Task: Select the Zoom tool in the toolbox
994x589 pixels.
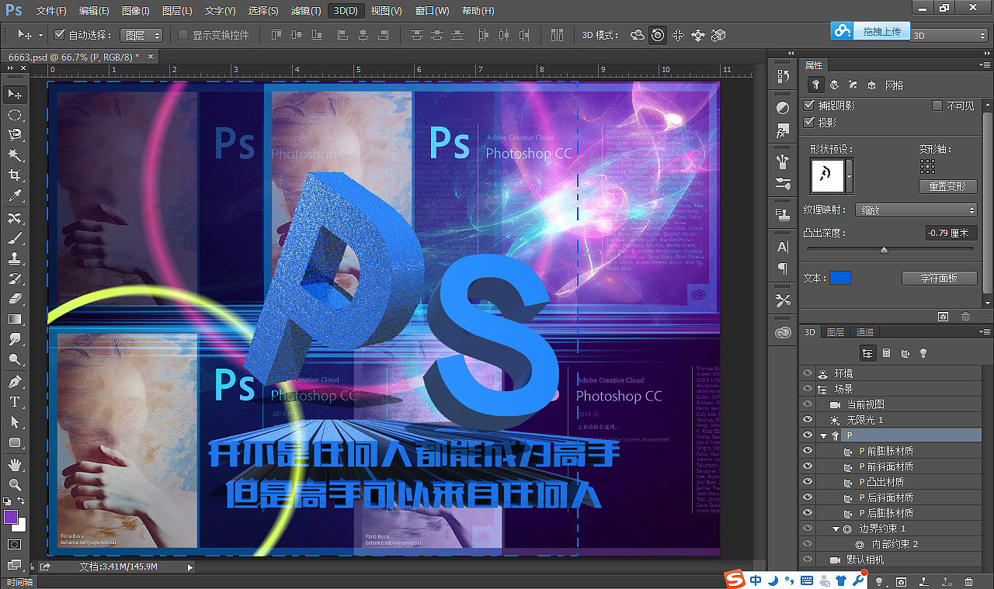Action: (x=15, y=484)
